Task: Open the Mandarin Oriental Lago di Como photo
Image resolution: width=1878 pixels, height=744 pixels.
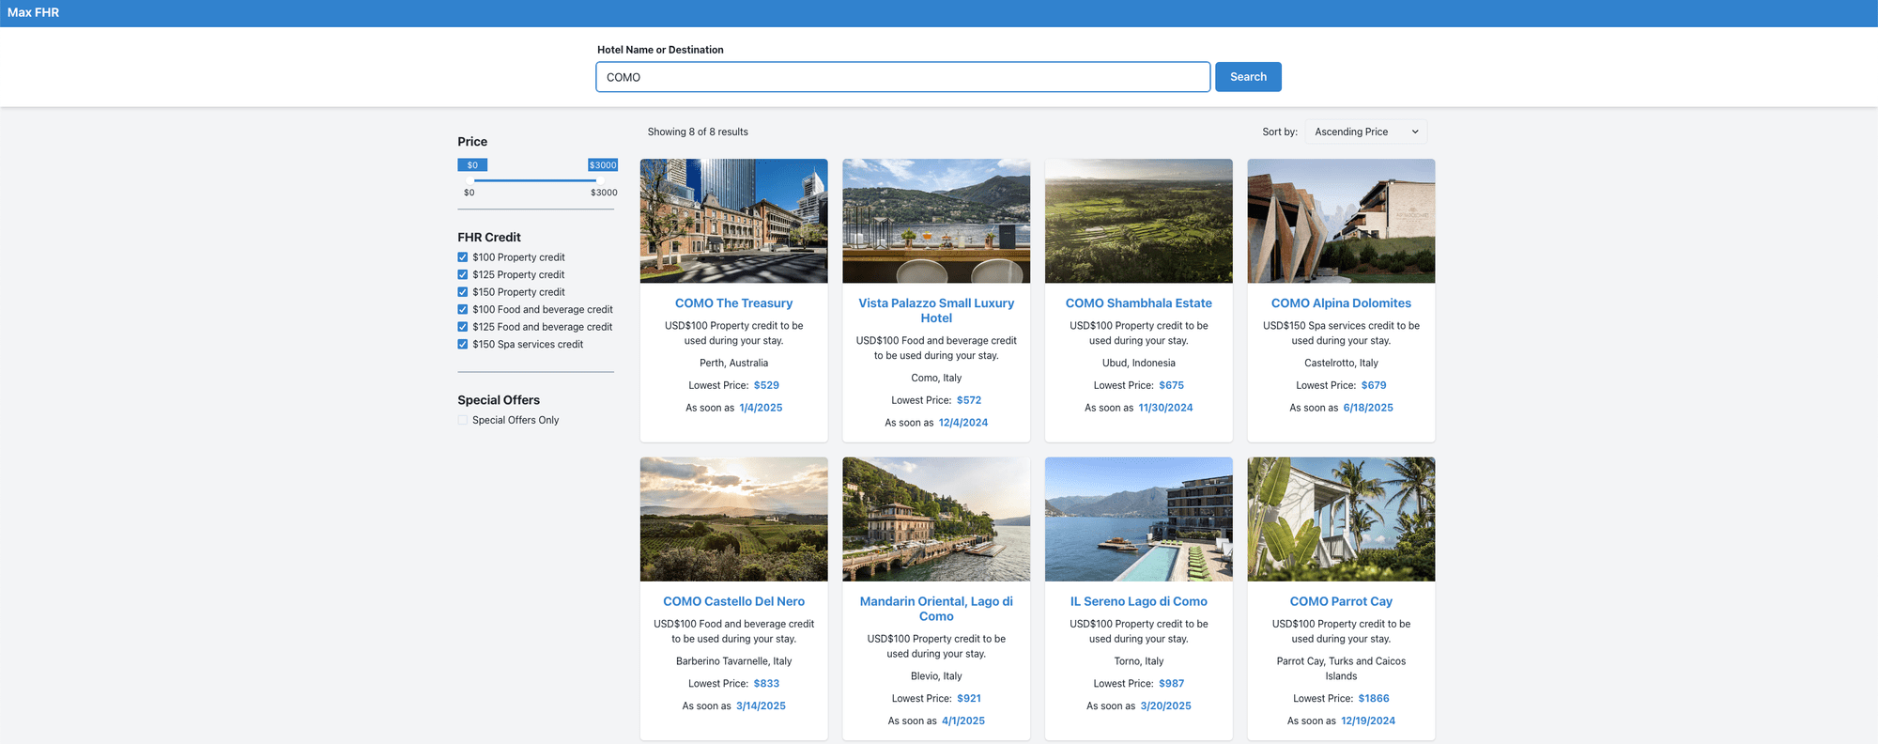Action: (x=936, y=519)
